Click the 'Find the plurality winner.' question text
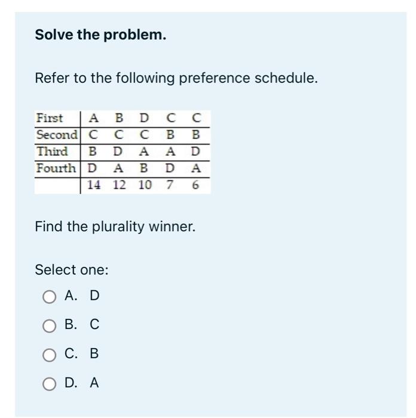Screen dimensions: 416x418 115,226
